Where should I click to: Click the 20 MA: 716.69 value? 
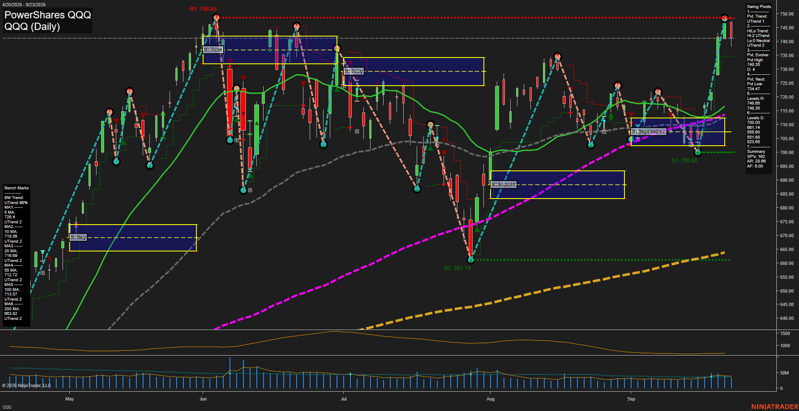pos(11,253)
